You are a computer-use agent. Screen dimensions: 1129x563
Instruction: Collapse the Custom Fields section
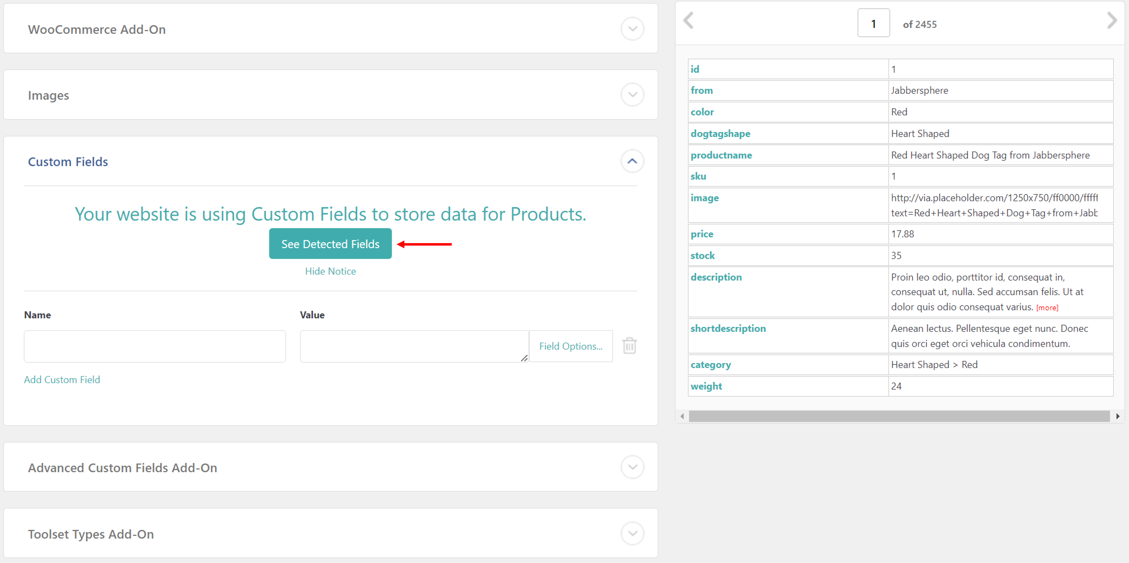[632, 161]
